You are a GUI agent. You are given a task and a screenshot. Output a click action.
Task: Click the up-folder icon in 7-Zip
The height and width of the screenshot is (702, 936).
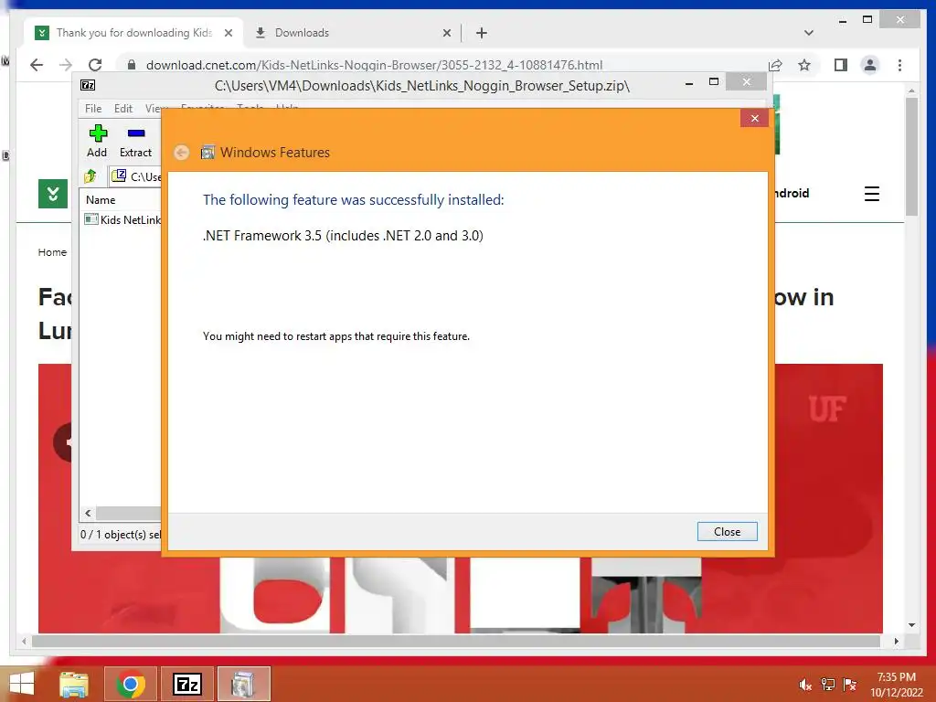[x=90, y=176]
